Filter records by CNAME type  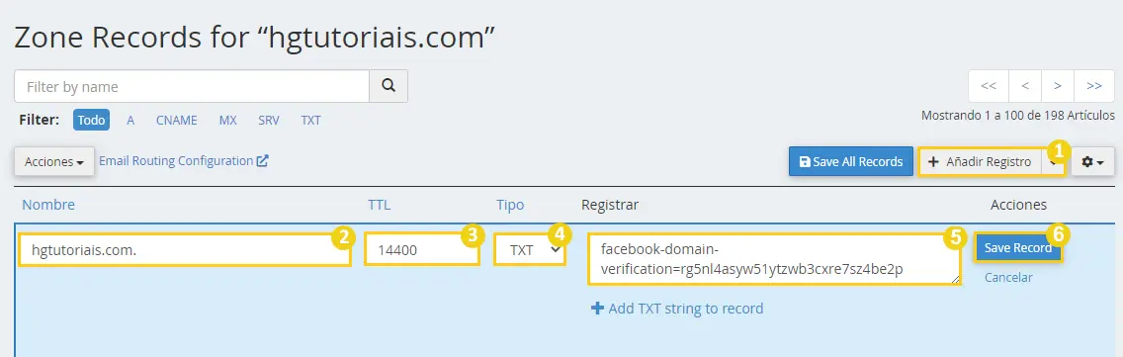(x=176, y=121)
